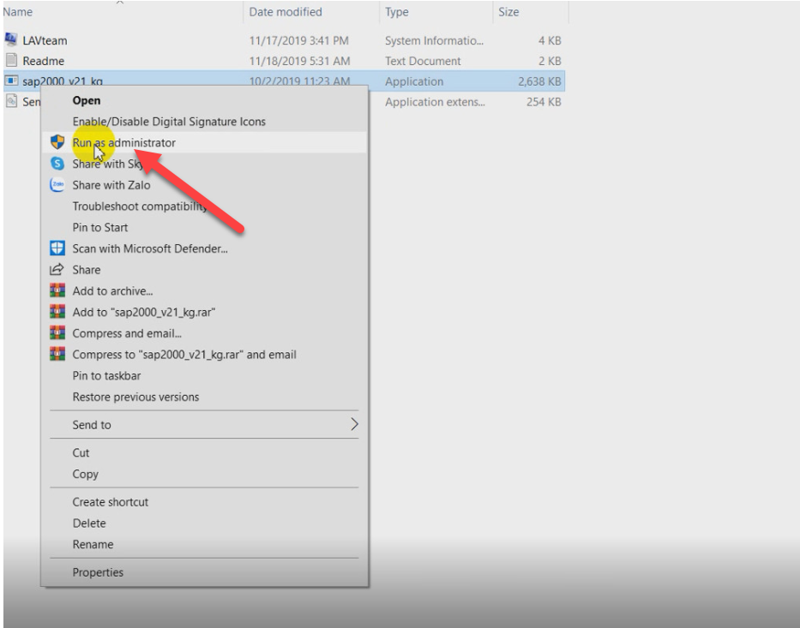Viewport: 800px width, 628px height.
Task: Click the WinRAR icon next to Add to archive
Action: (x=57, y=290)
